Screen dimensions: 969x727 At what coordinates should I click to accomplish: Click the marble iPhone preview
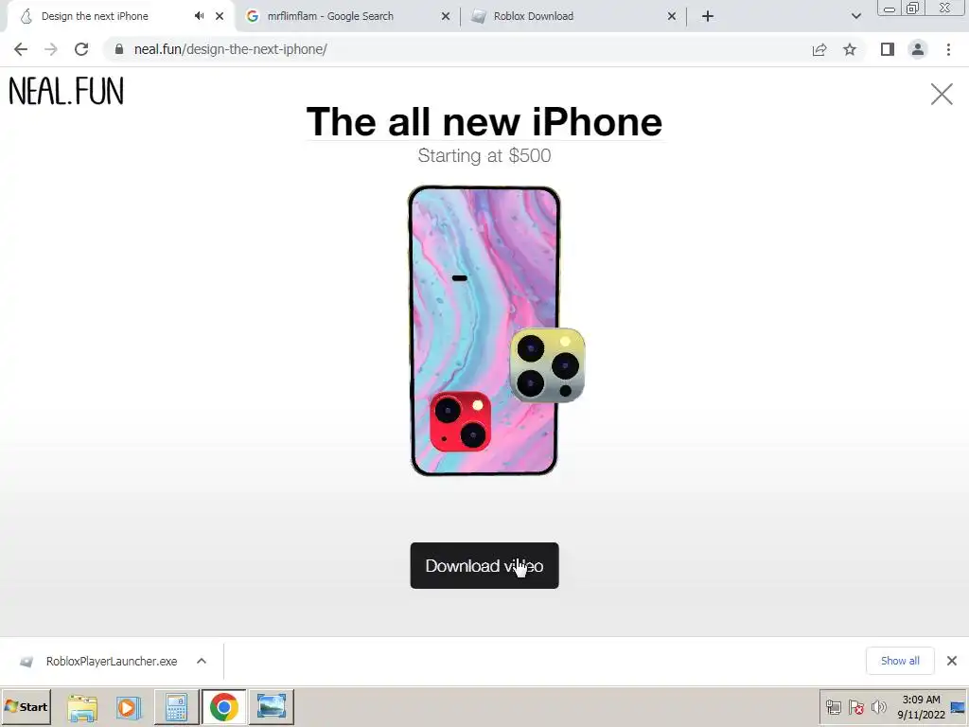tap(484, 330)
